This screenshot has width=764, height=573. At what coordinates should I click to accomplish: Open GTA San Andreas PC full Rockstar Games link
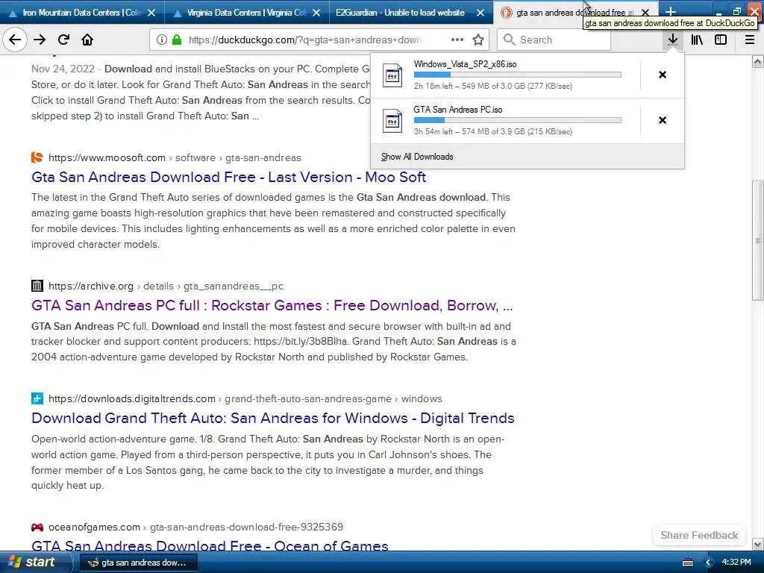tap(272, 305)
